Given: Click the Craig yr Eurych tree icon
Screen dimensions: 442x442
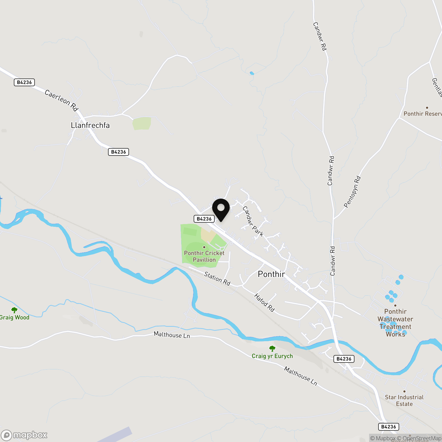Looking at the screenshot, I should [x=272, y=349].
